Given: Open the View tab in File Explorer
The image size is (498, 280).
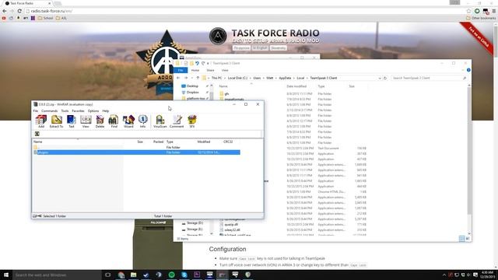Looking at the screenshot, I should coord(225,70).
